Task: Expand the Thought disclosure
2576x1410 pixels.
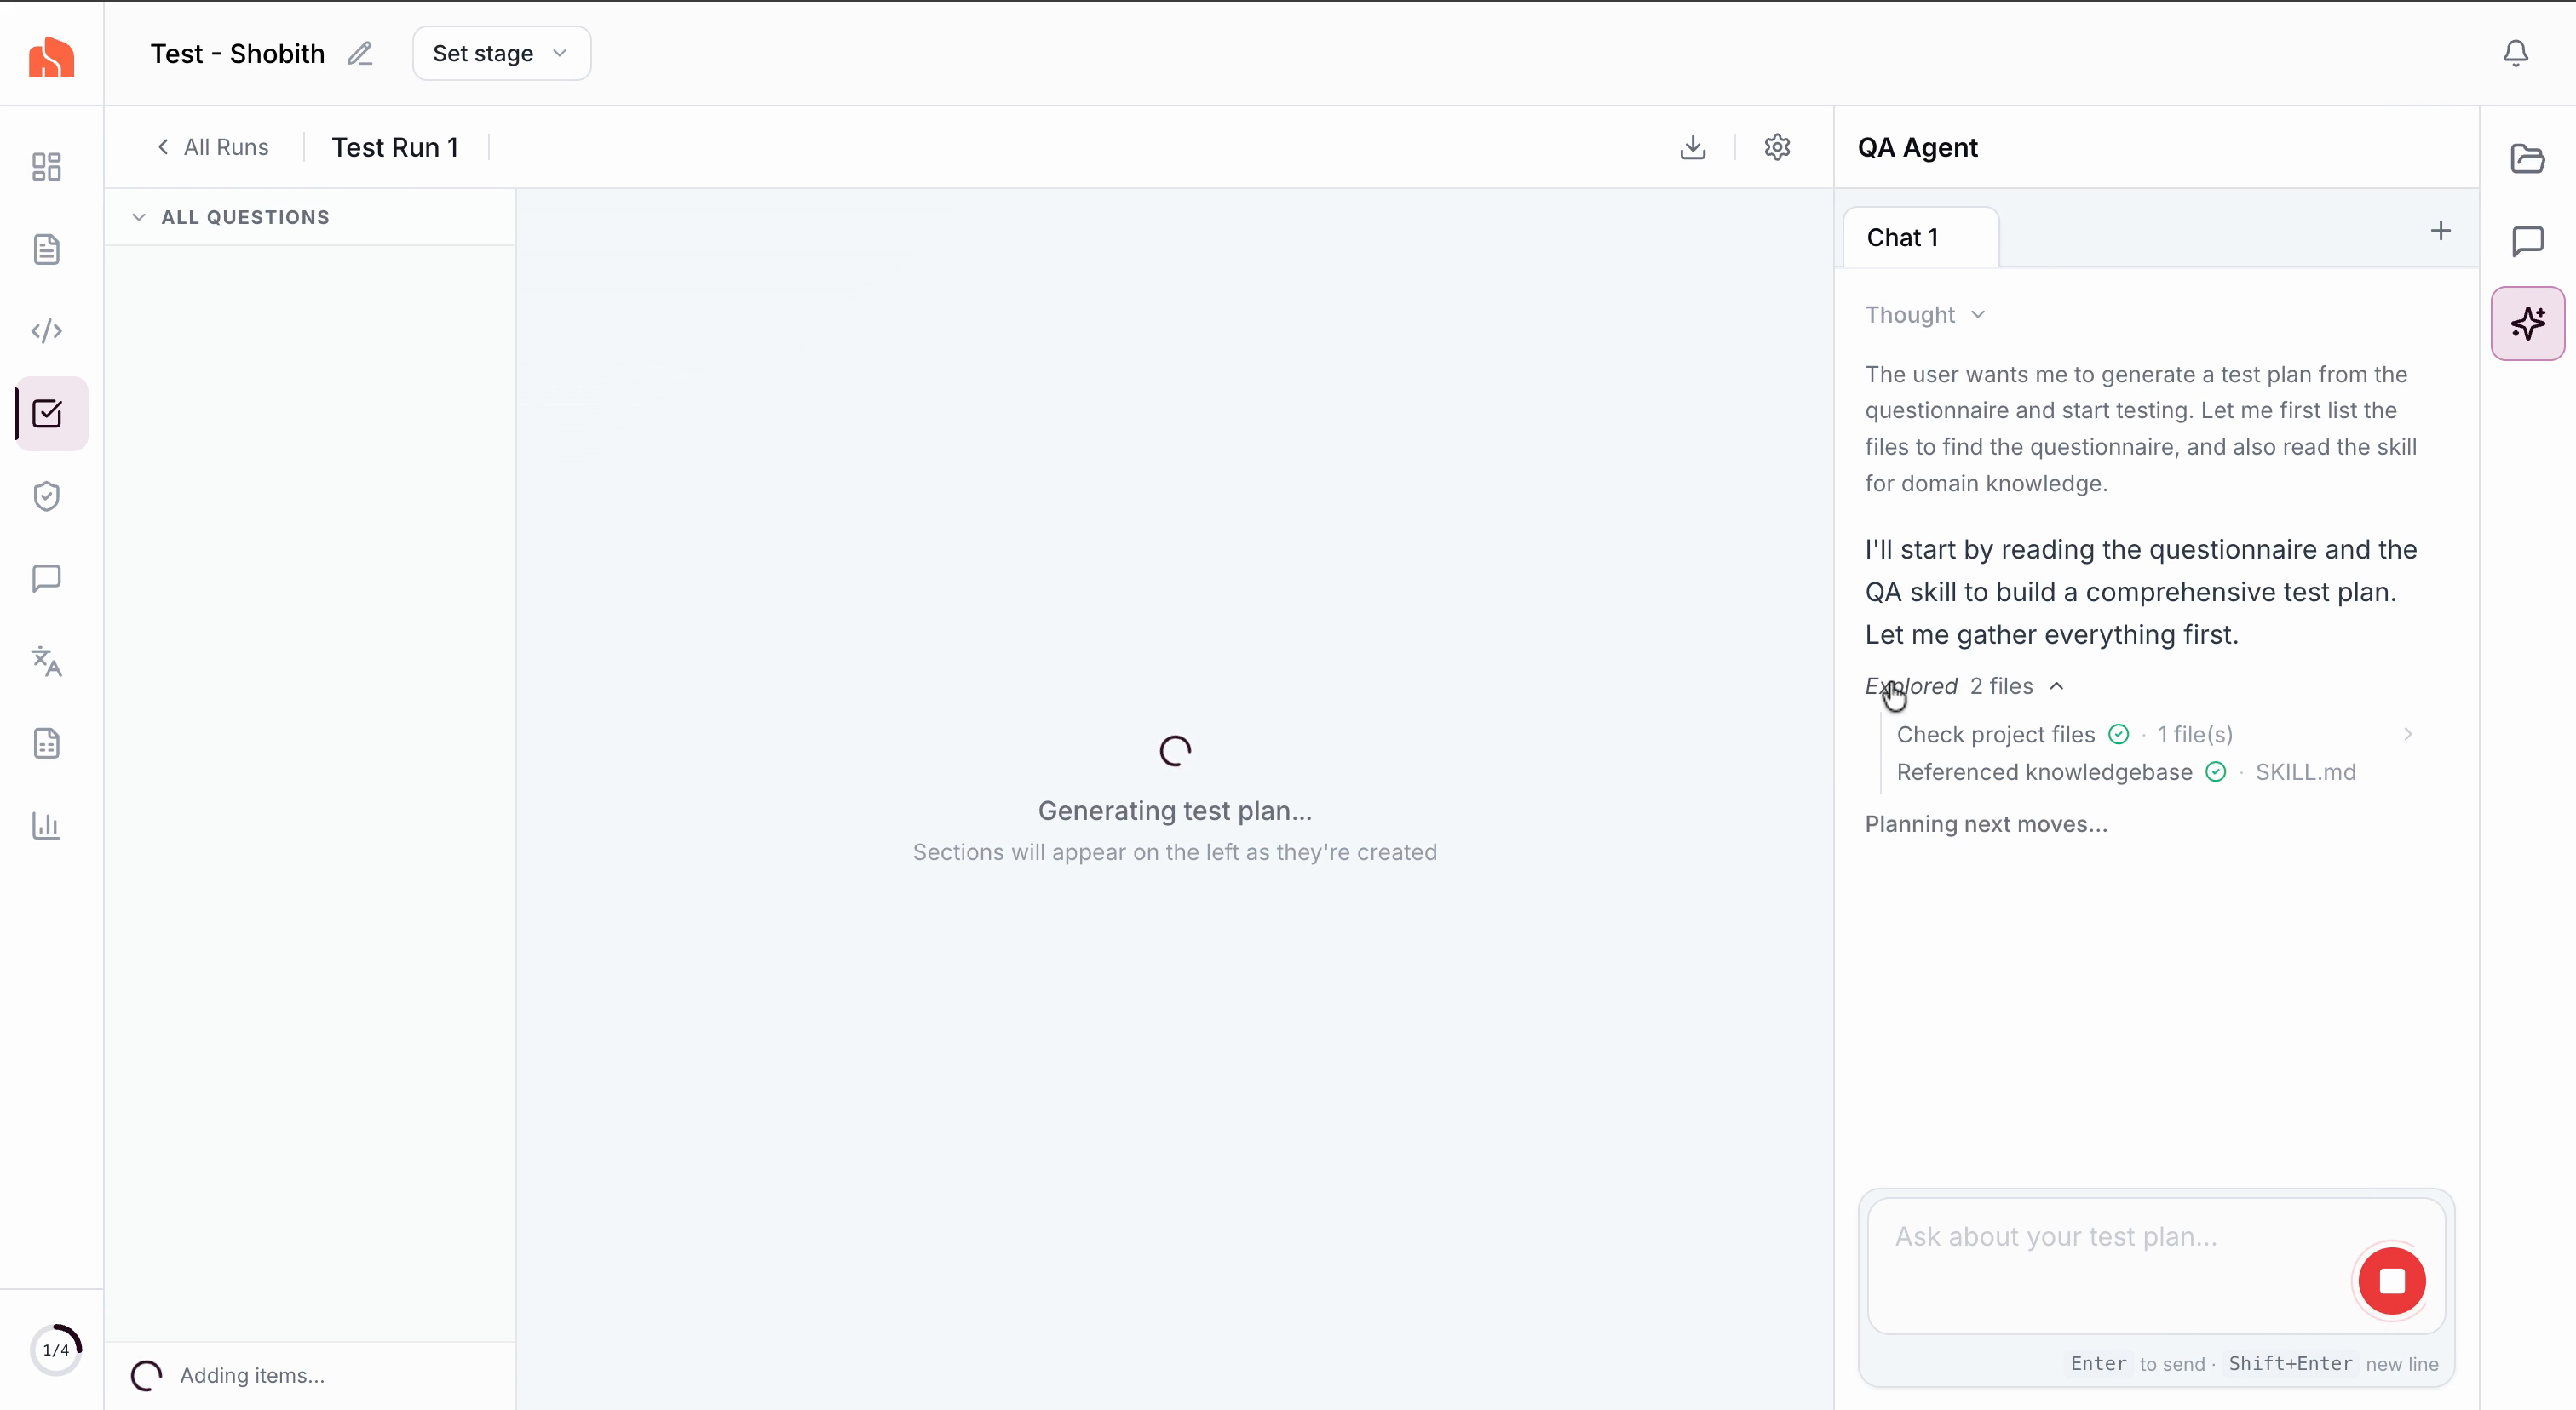Action: click(1924, 315)
